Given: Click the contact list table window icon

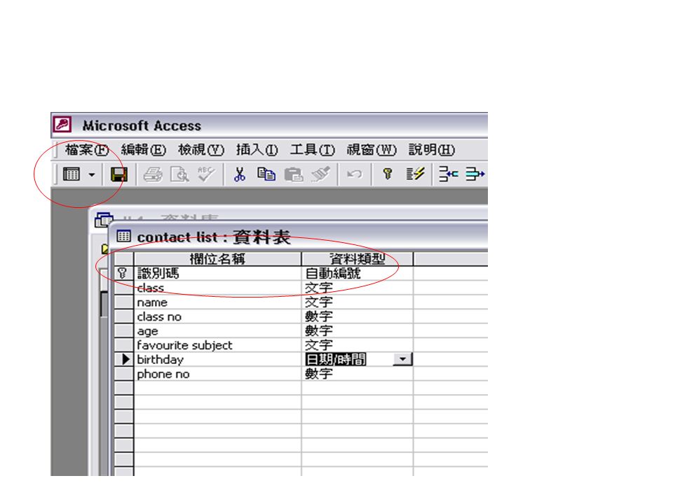Looking at the screenshot, I should click(123, 236).
